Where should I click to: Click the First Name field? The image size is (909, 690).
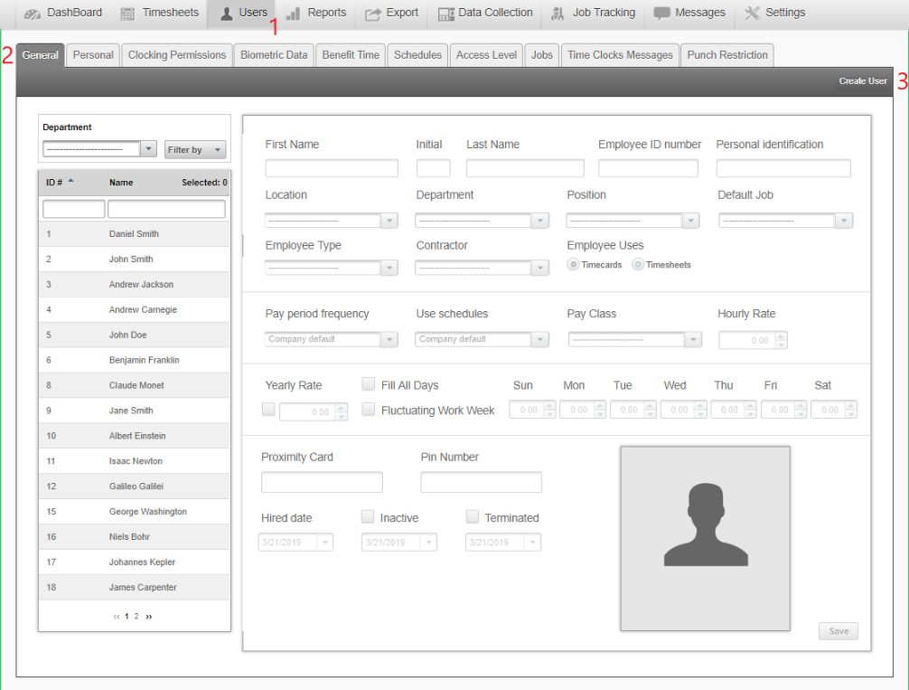coord(332,168)
